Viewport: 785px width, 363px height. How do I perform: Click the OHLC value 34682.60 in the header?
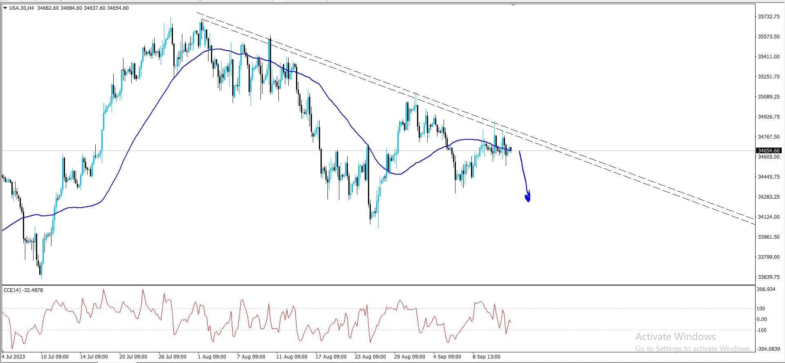coord(47,8)
